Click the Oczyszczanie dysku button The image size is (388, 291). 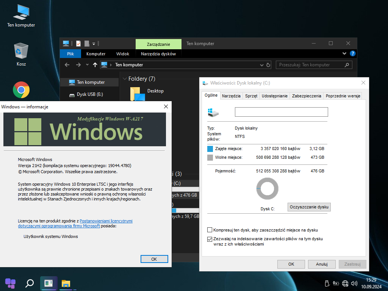click(309, 207)
